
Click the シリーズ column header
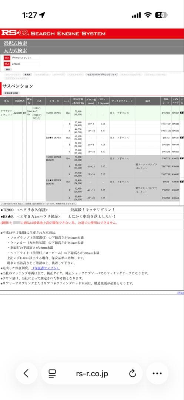click(54, 101)
